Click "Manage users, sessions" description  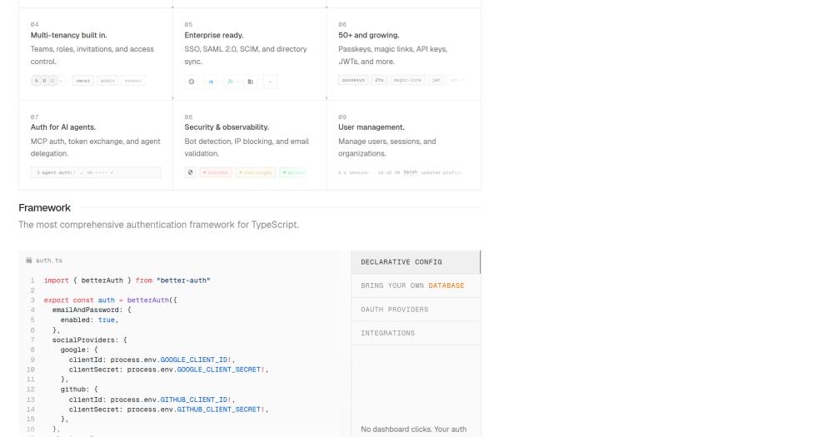(x=387, y=147)
